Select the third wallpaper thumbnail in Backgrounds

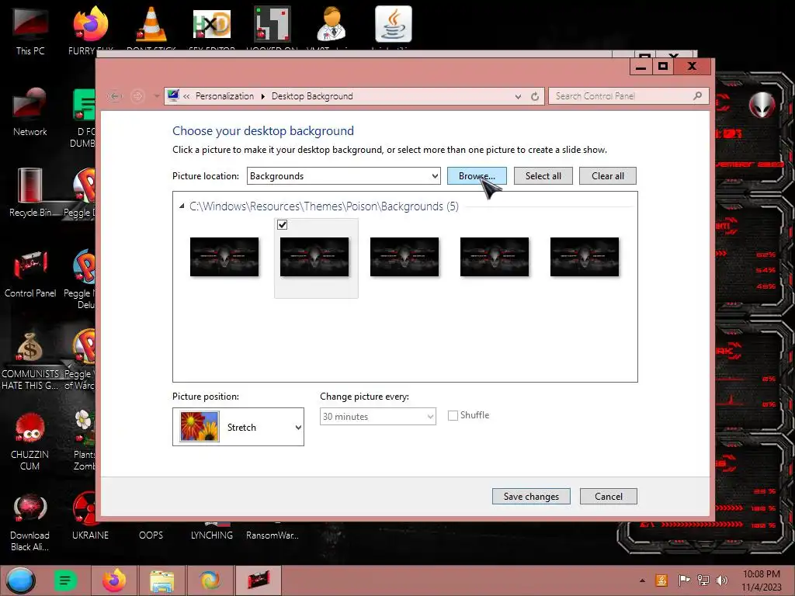(404, 257)
